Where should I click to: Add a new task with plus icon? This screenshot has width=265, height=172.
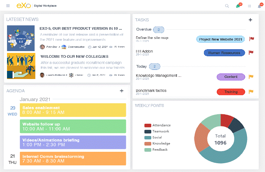tap(250, 20)
